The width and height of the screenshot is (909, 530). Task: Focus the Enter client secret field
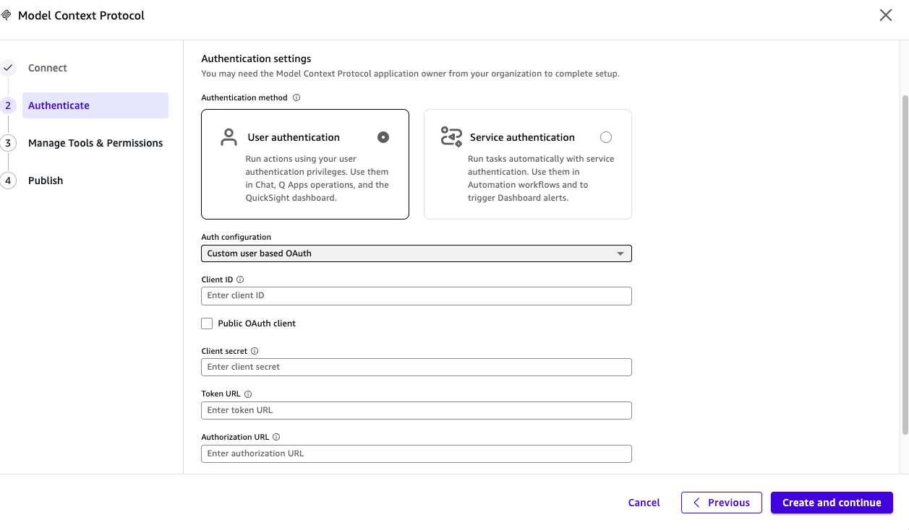(x=417, y=367)
